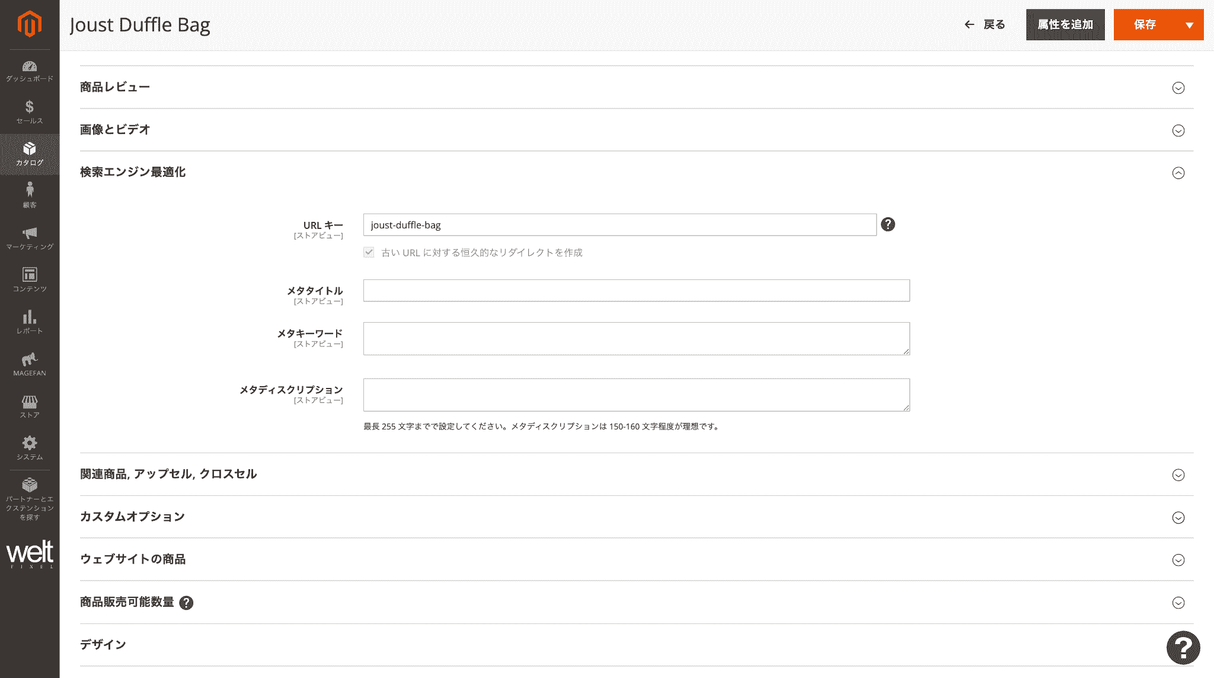Open the ダッシュボード sidebar icon
This screenshot has width=1214, height=678.
click(30, 71)
